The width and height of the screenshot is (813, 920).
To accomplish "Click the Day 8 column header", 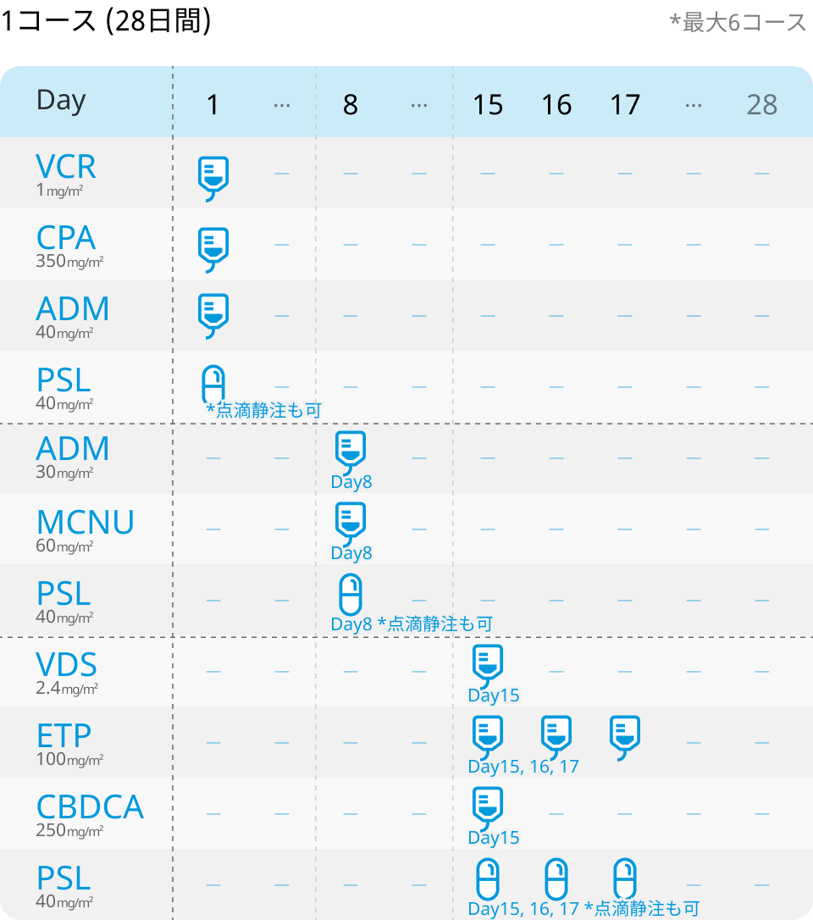I will [351, 105].
